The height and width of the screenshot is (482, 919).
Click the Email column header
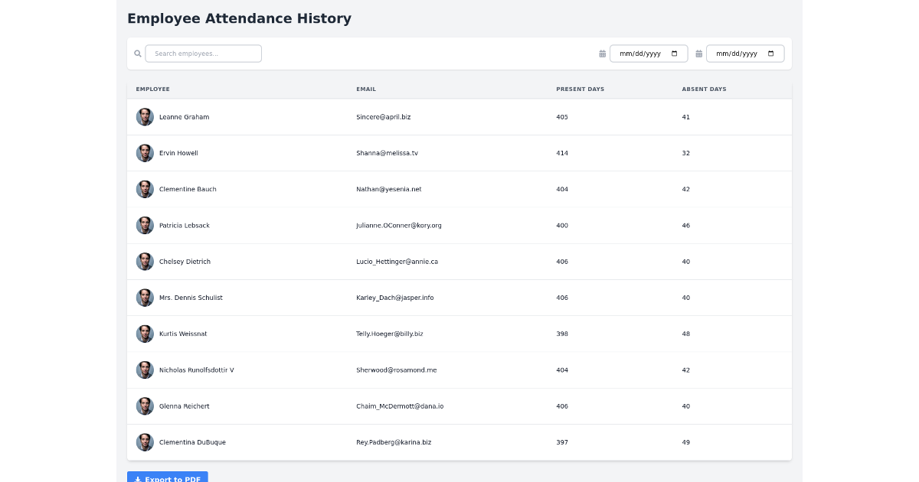(366, 90)
